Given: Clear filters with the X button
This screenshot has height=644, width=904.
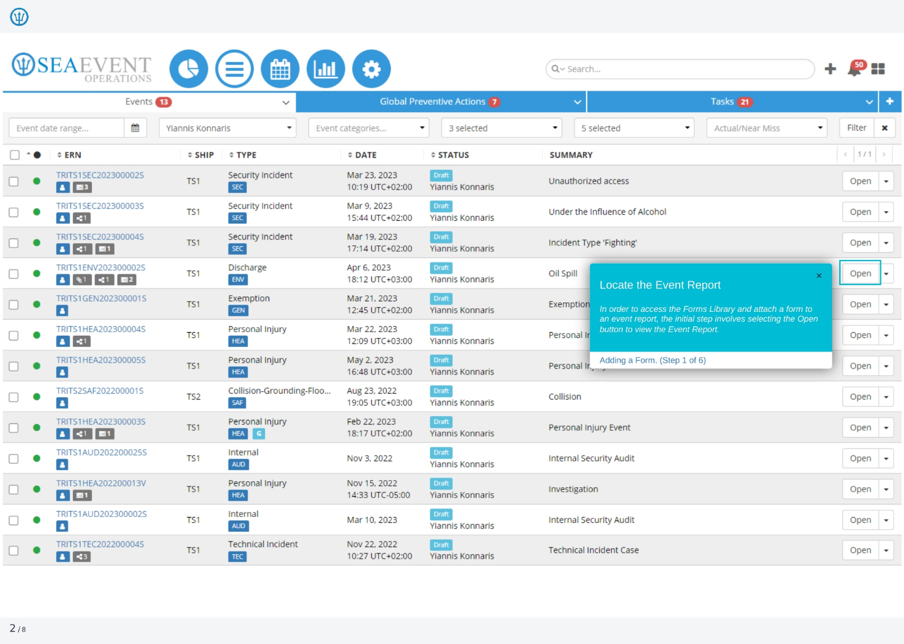Looking at the screenshot, I should 885,128.
